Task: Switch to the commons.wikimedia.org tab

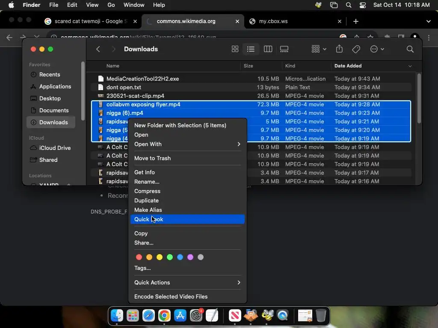Action: [193, 21]
